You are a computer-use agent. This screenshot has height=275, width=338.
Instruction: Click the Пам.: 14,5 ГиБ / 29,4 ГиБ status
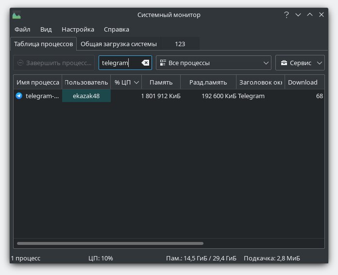(201, 258)
